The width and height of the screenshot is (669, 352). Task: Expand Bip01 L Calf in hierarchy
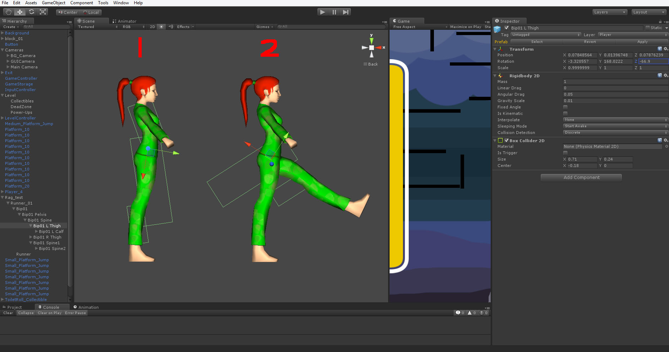[37, 231]
